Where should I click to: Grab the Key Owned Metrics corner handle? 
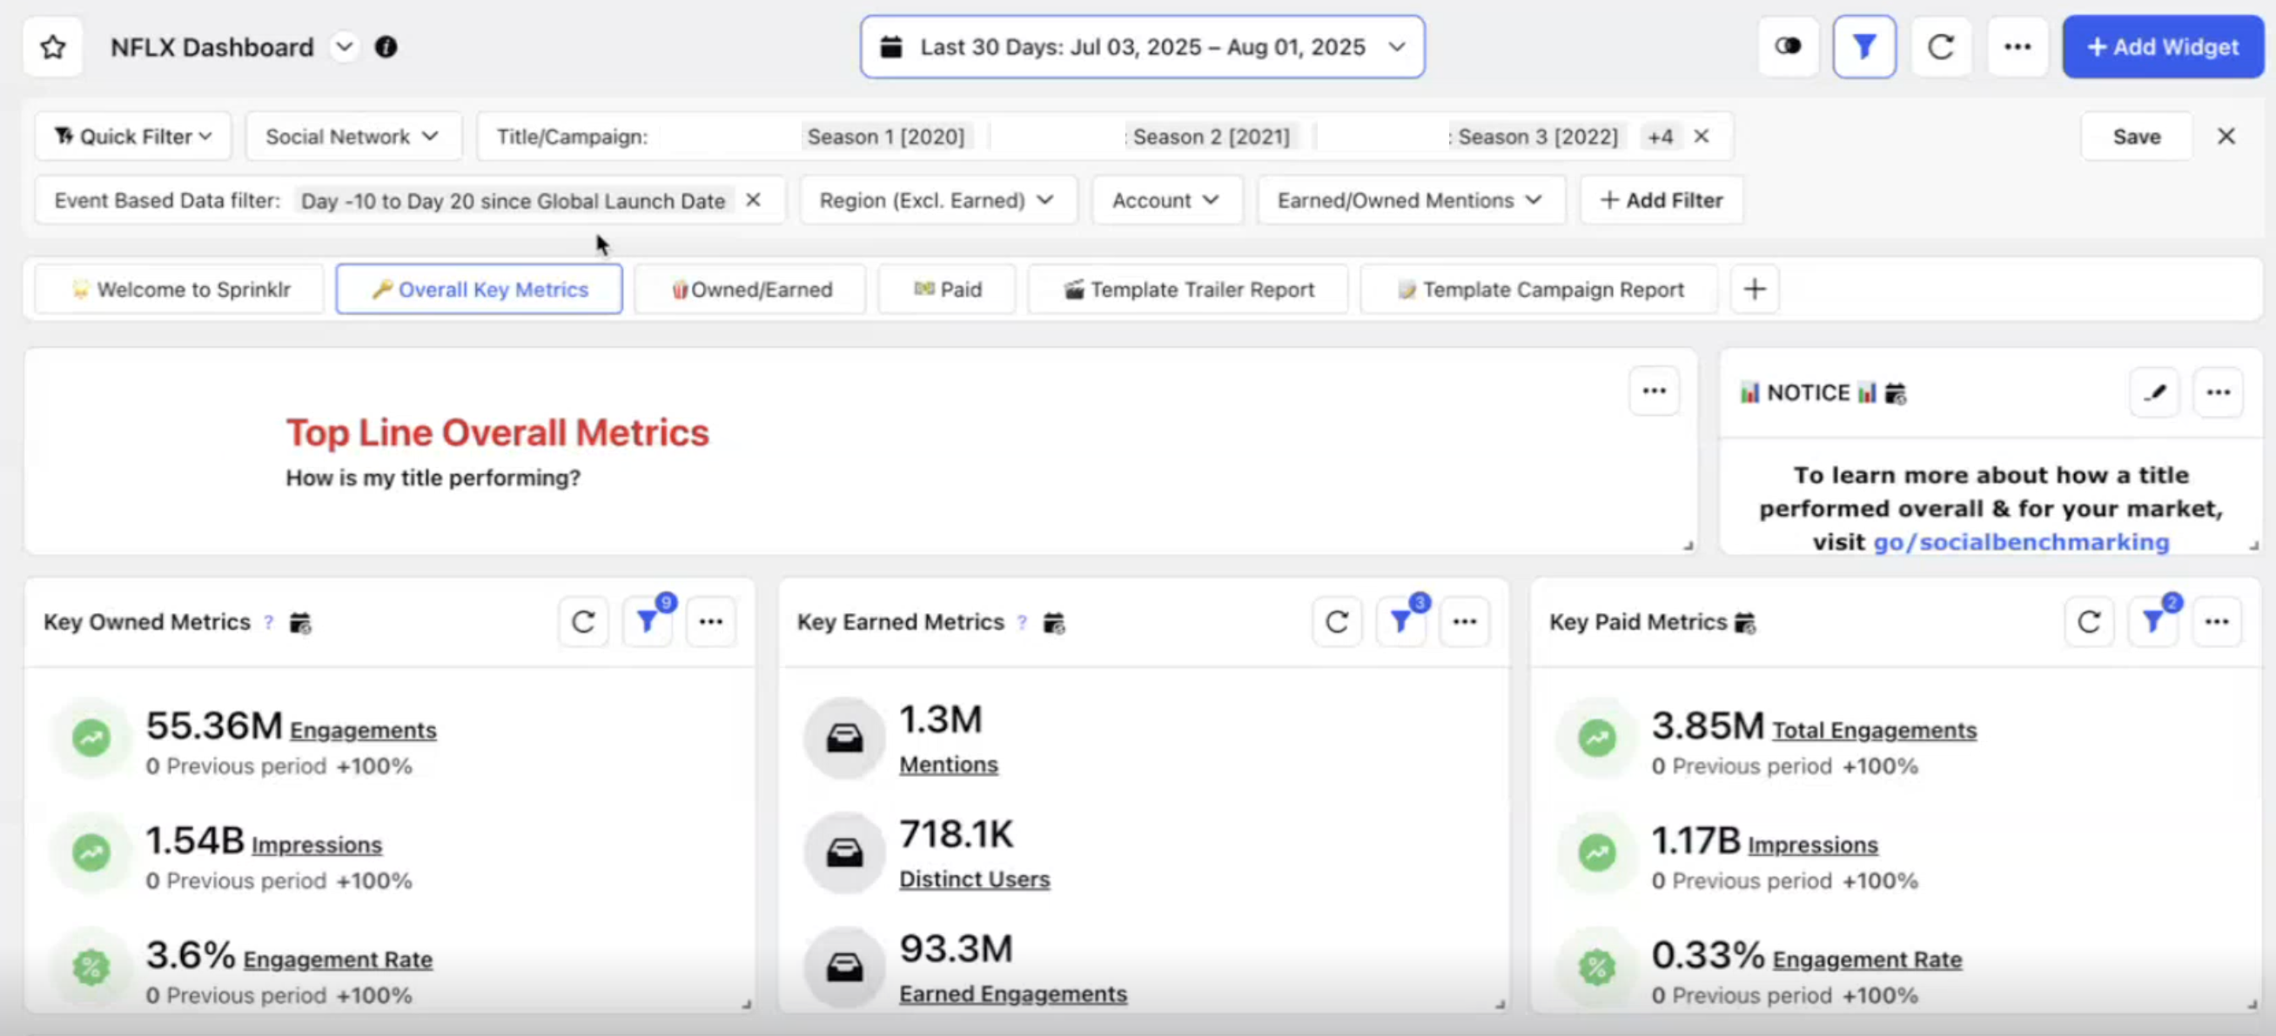tap(747, 1004)
